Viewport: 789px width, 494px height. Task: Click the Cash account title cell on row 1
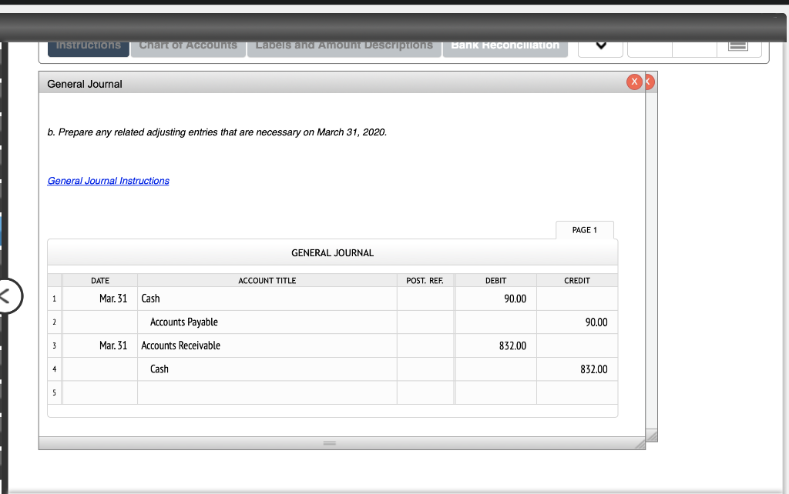[x=266, y=299]
